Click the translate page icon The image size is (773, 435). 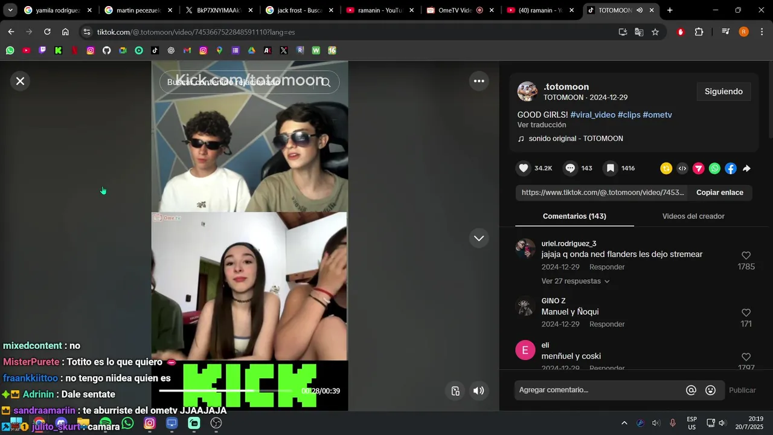pos(639,32)
